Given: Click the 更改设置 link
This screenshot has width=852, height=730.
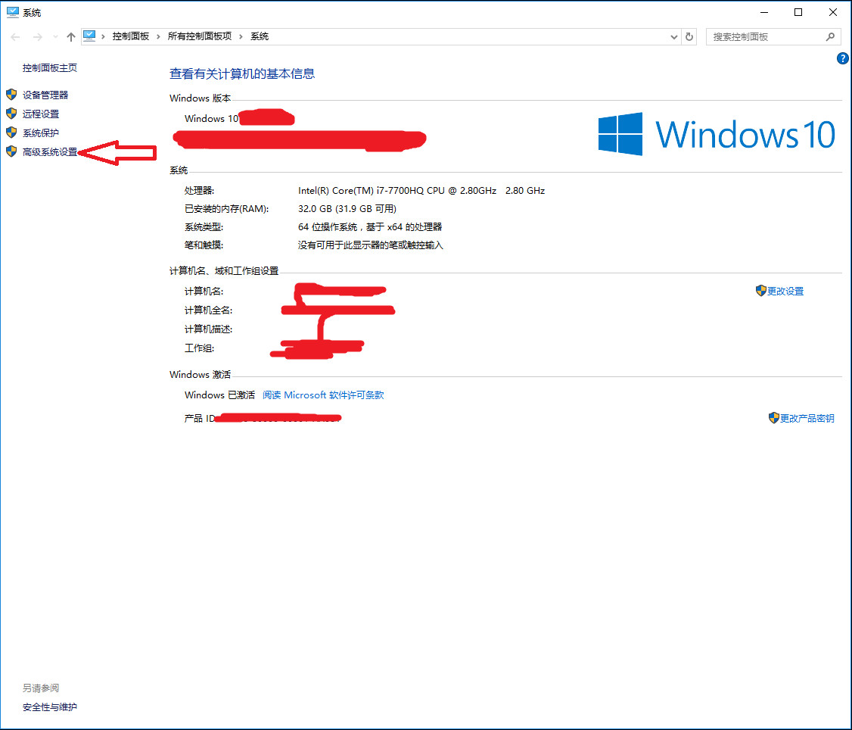Looking at the screenshot, I should pos(785,292).
